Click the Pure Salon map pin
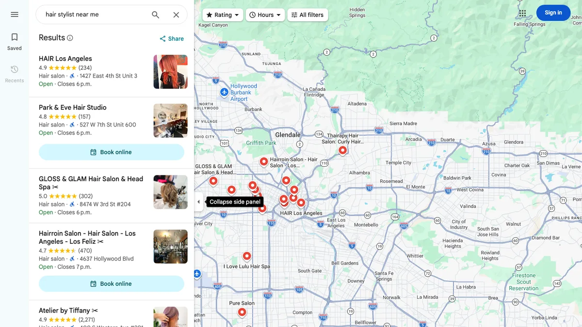The image size is (582, 327). click(x=242, y=312)
